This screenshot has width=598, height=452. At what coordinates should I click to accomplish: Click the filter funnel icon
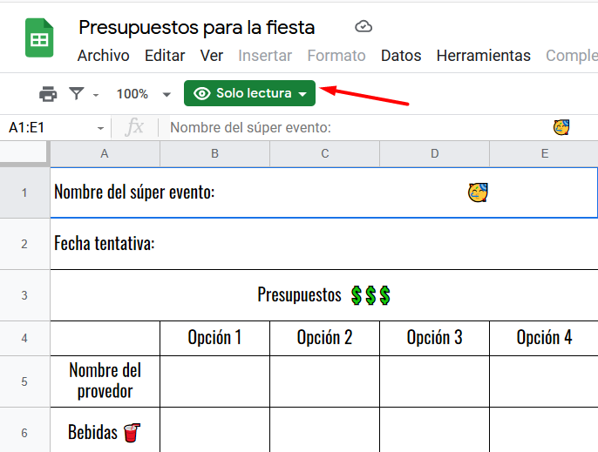coord(77,93)
